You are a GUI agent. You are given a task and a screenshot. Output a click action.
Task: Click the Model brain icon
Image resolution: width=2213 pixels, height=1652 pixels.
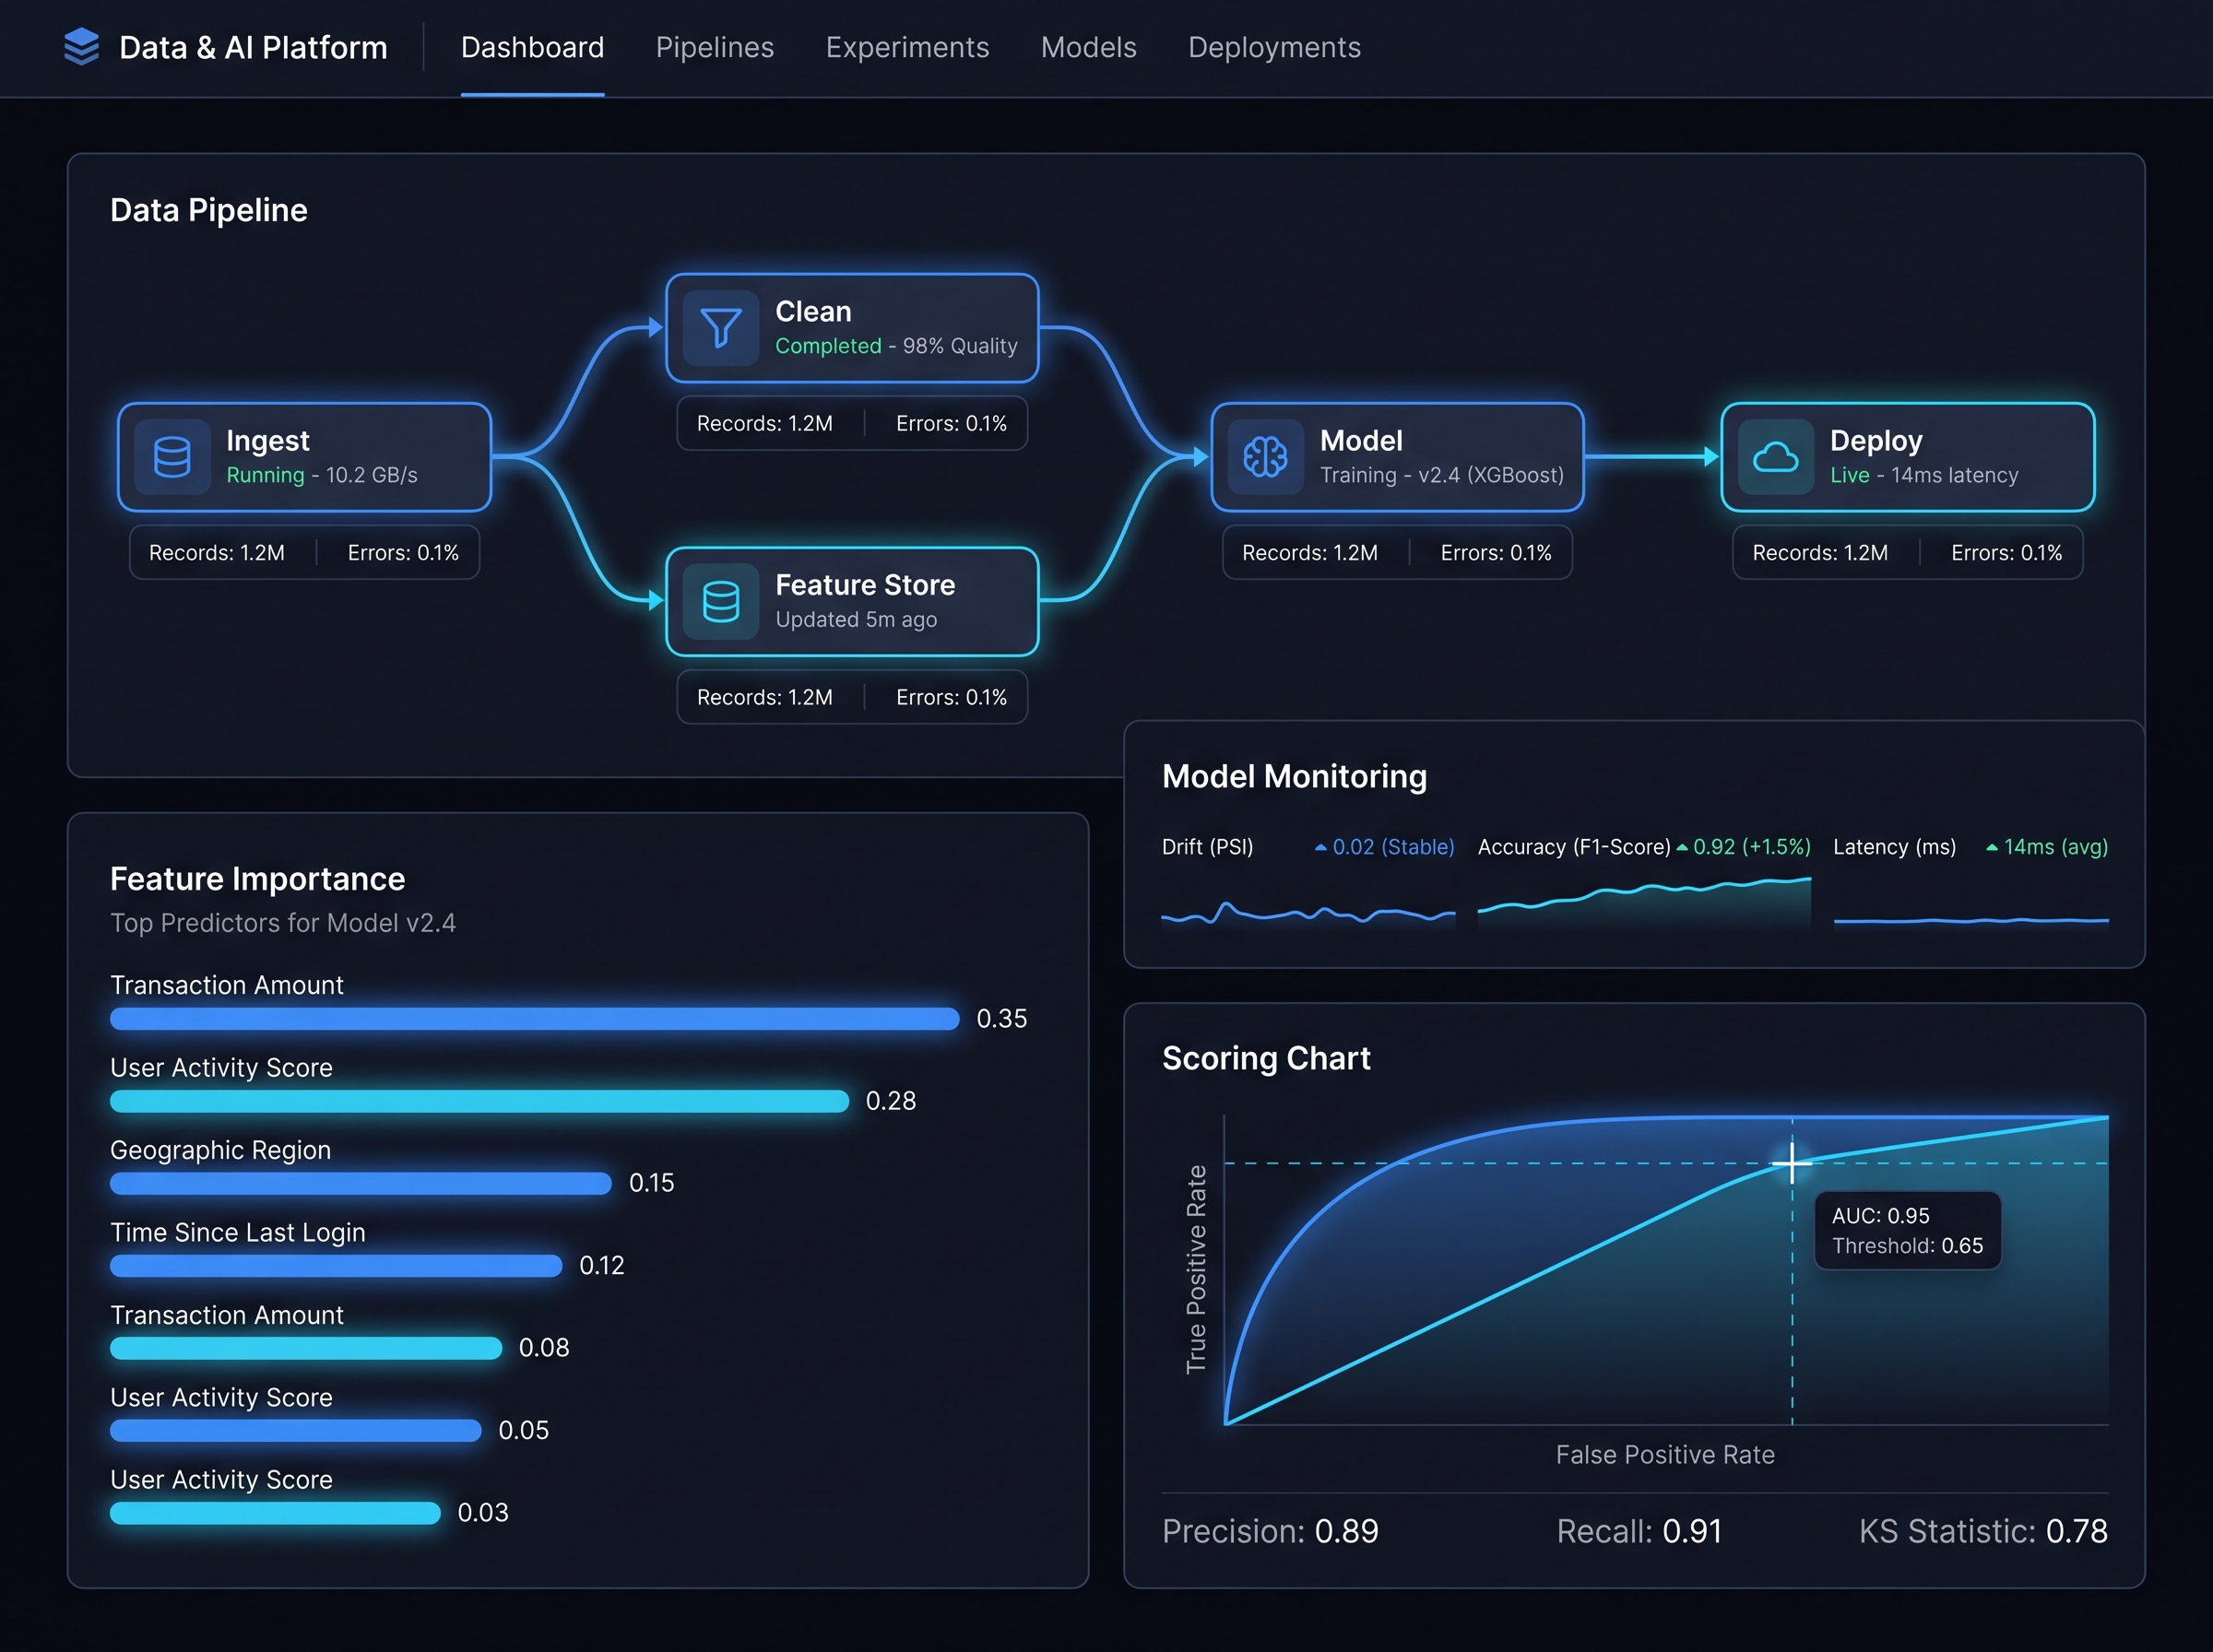[x=1265, y=457]
